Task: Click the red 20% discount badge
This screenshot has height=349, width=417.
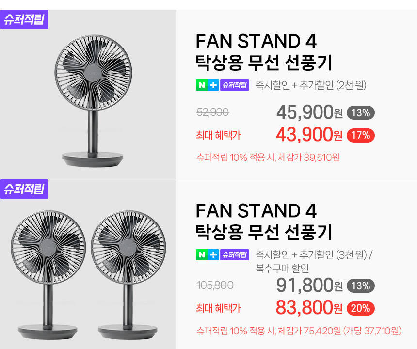Action: [360, 308]
